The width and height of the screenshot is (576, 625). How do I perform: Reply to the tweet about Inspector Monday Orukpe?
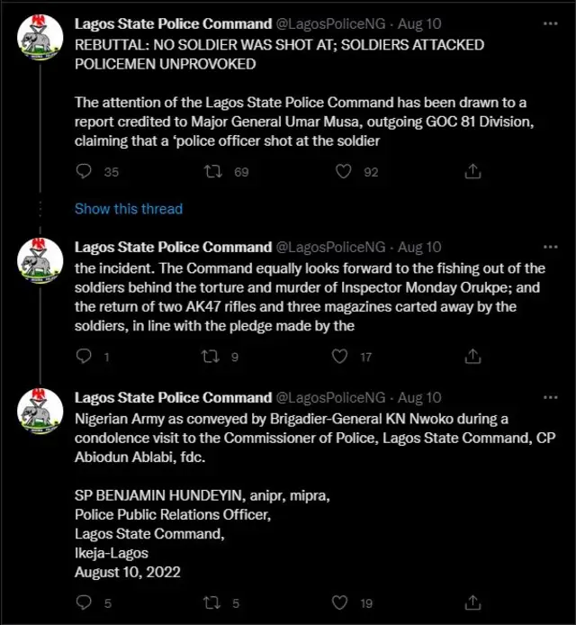pyautogui.click(x=84, y=357)
